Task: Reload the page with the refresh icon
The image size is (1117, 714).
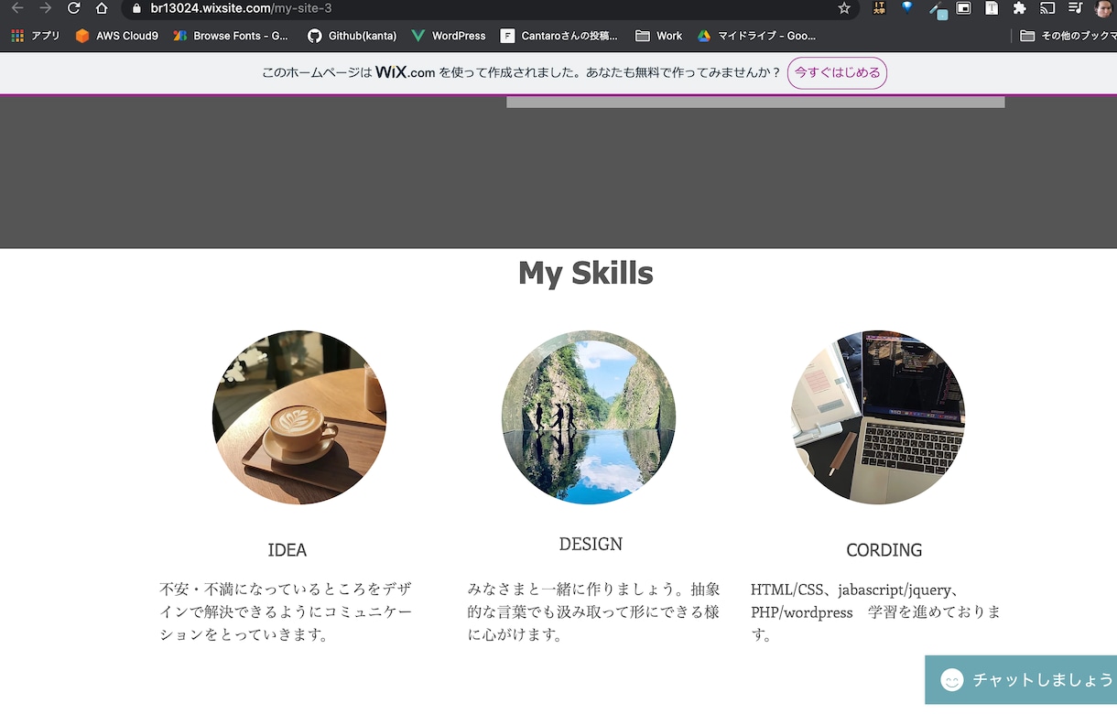Action: click(x=74, y=8)
